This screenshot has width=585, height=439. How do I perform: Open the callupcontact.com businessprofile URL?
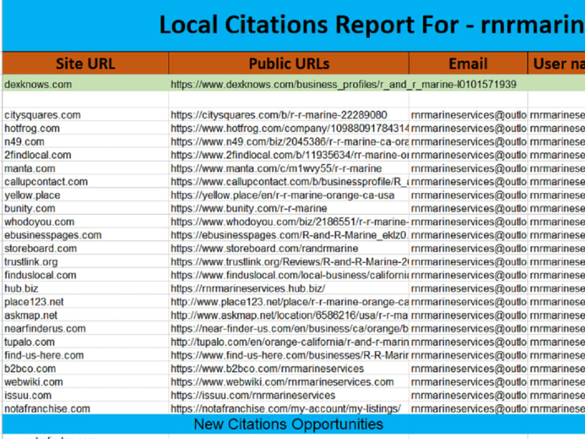click(x=289, y=181)
